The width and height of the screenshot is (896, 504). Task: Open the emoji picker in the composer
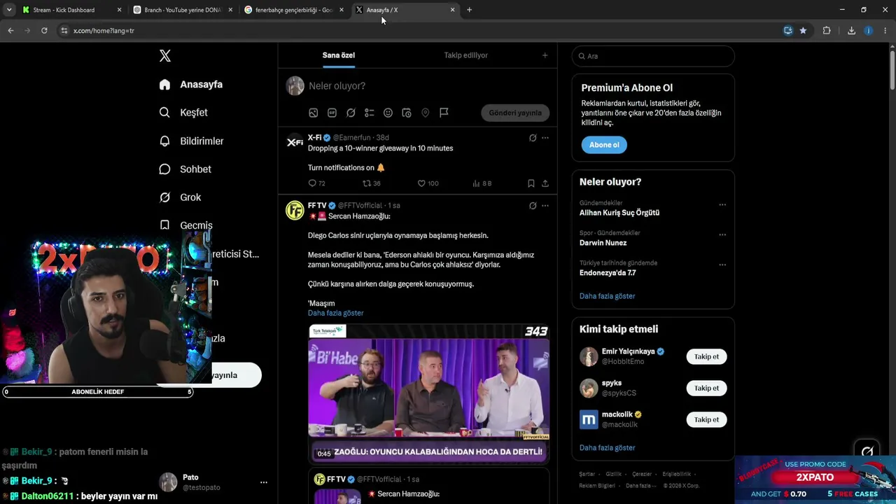coord(388,113)
